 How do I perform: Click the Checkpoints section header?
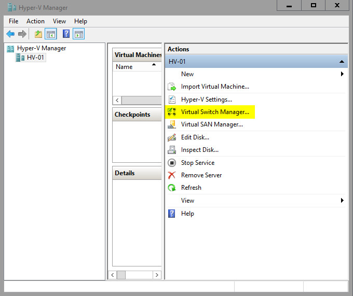click(x=137, y=115)
